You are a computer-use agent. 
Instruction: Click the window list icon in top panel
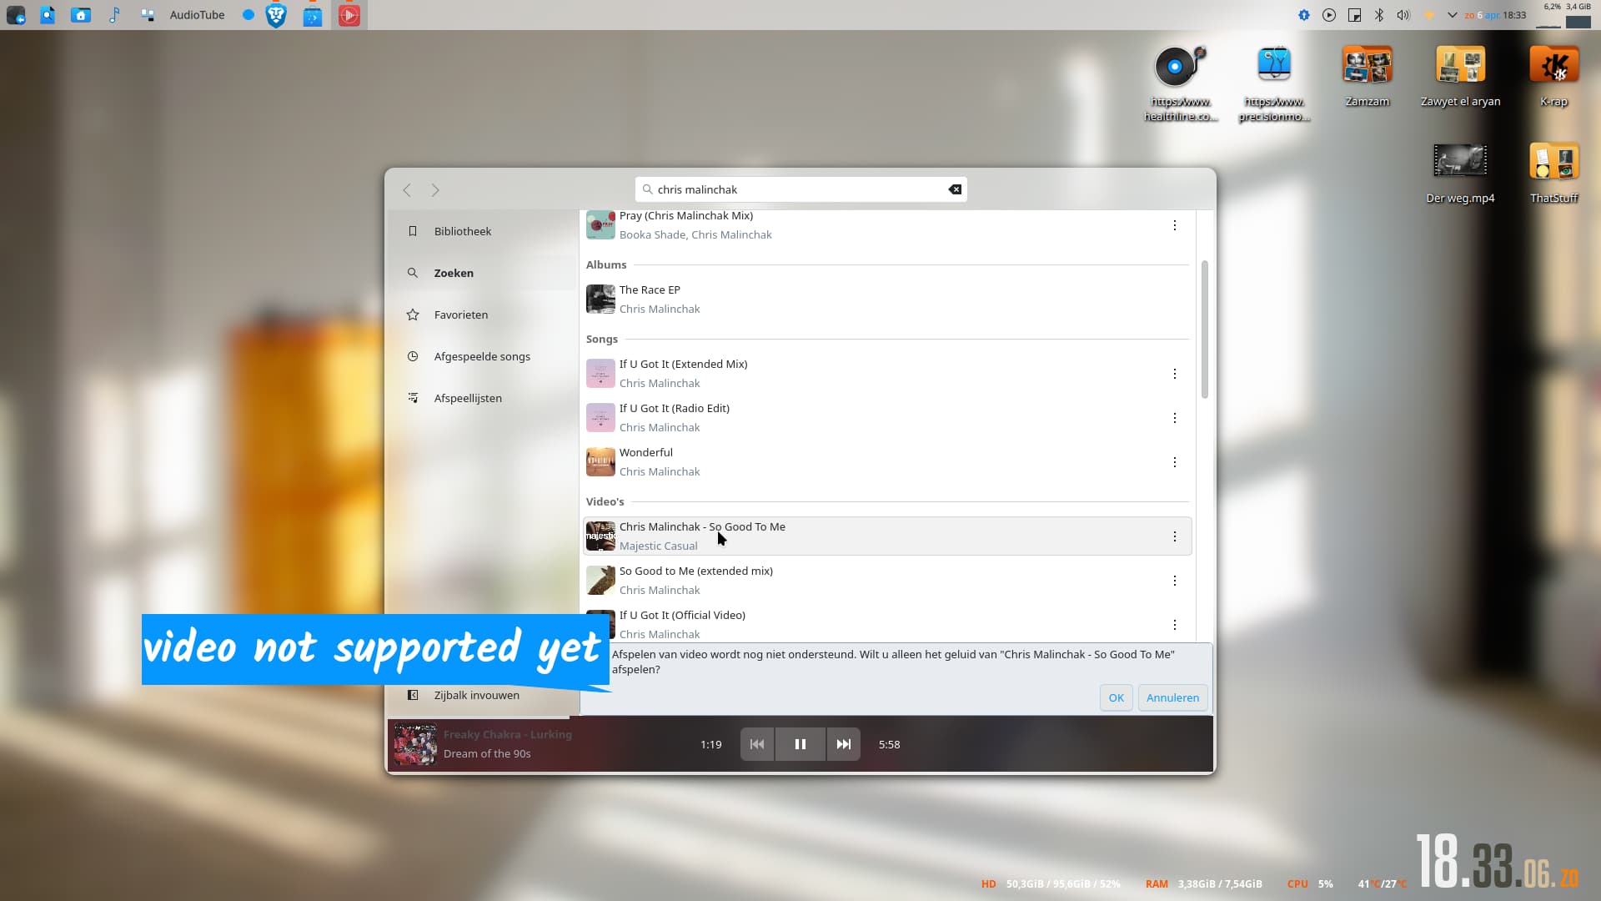pos(148,15)
